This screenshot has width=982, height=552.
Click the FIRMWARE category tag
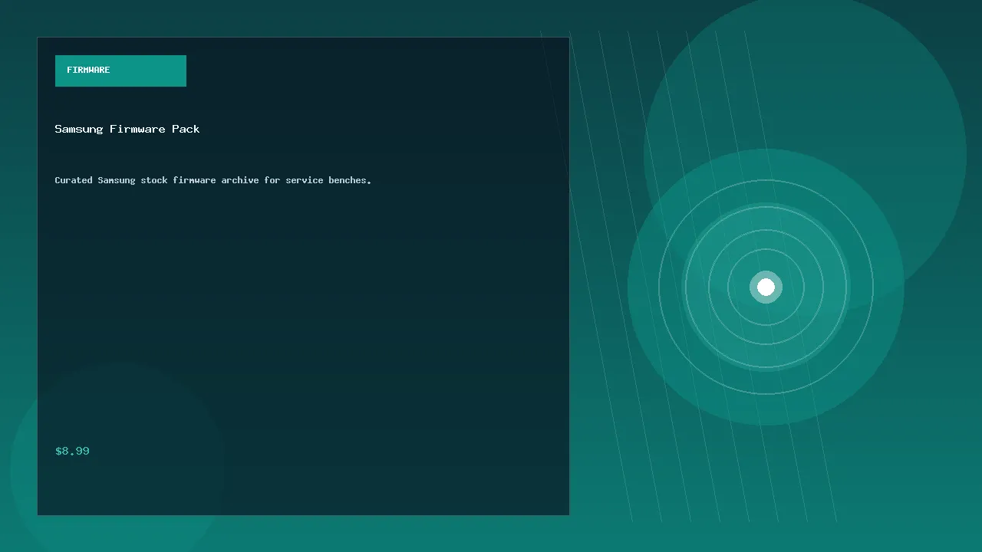[120, 71]
